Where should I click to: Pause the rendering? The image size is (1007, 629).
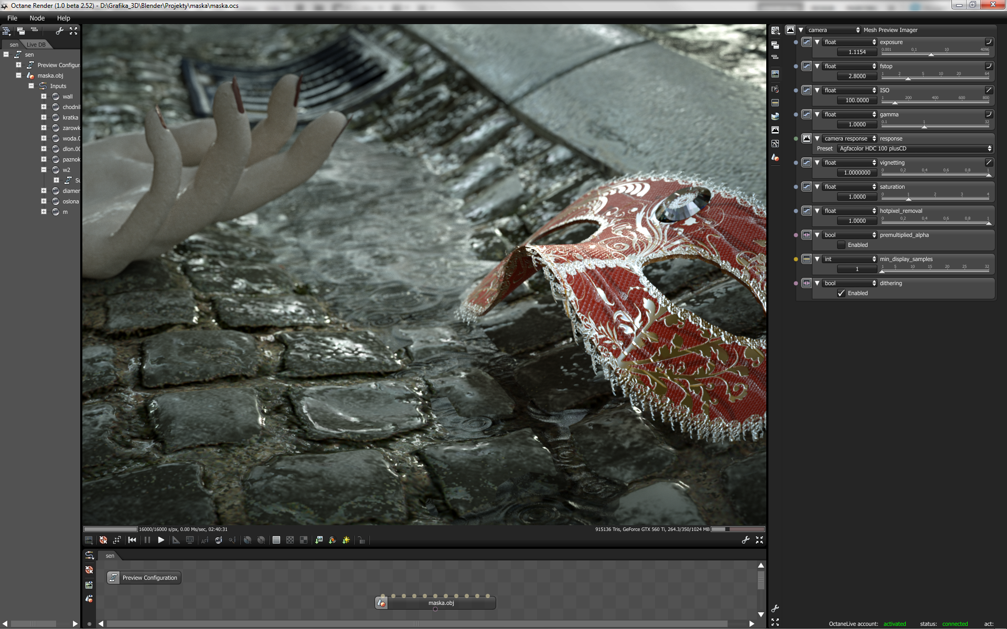coord(147,540)
